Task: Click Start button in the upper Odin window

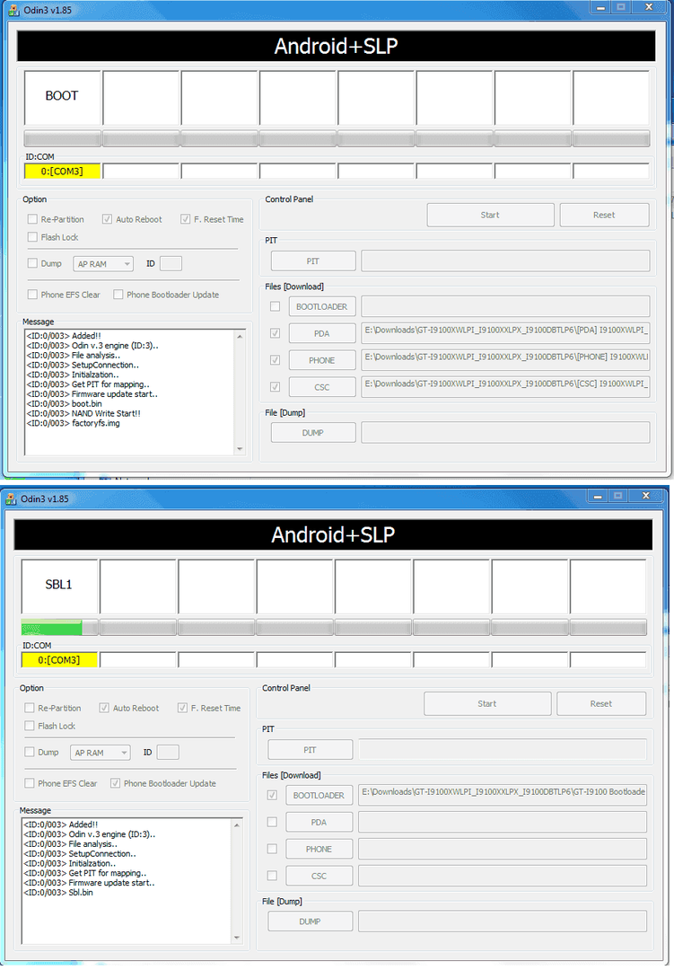Action: [490, 216]
